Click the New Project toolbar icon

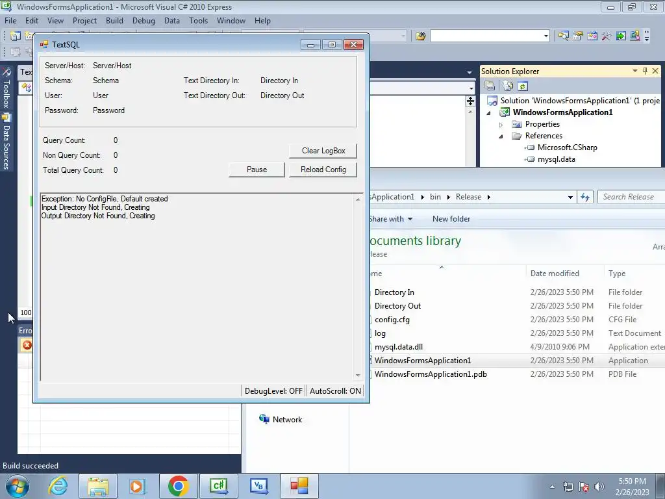16,36
